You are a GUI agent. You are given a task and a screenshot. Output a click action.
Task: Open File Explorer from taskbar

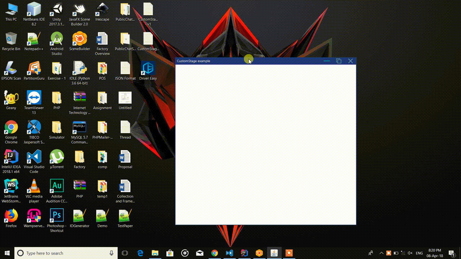155,253
